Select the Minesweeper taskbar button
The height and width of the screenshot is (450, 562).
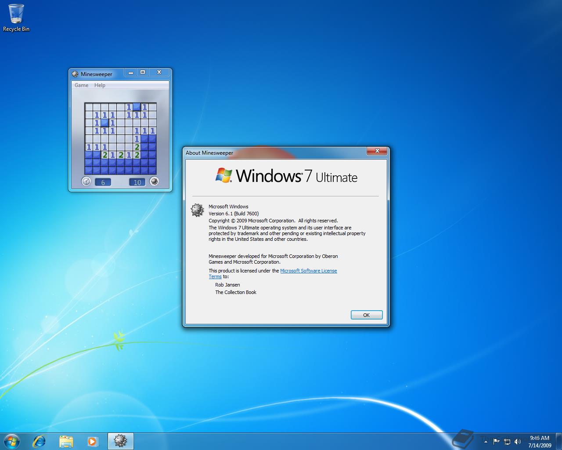click(x=120, y=441)
